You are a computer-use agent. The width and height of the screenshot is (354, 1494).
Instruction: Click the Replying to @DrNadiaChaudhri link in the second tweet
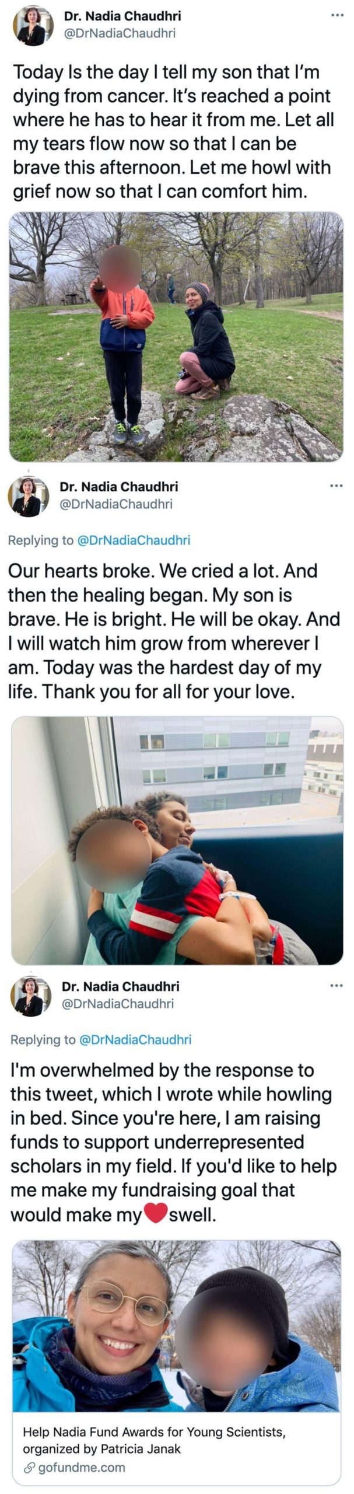click(x=99, y=540)
